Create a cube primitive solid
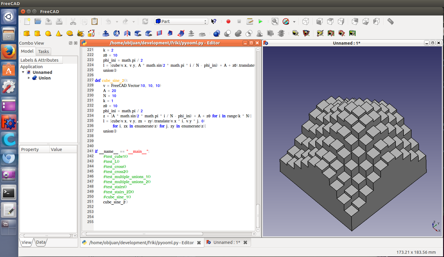Image resolution: width=444 pixels, height=257 pixels. pos(27,33)
